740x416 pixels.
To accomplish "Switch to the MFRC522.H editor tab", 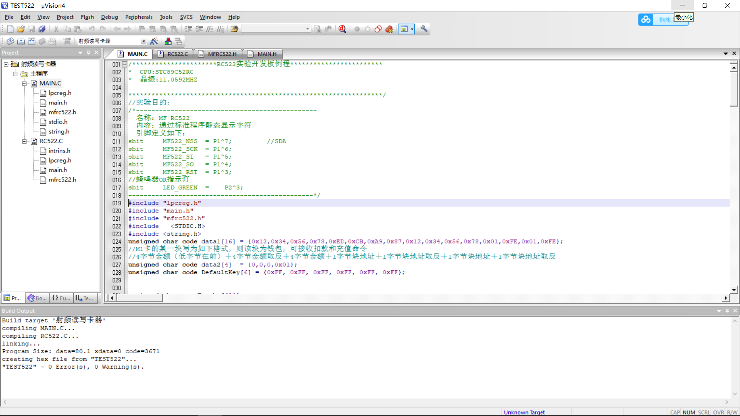I will click(218, 54).
